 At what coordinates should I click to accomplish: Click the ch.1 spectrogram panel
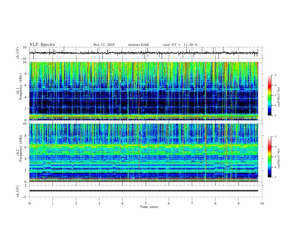pyautogui.click(x=146, y=91)
